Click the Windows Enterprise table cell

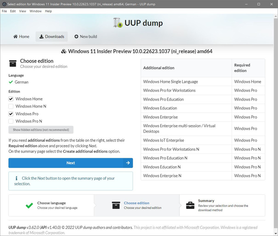pyautogui.click(x=186, y=117)
